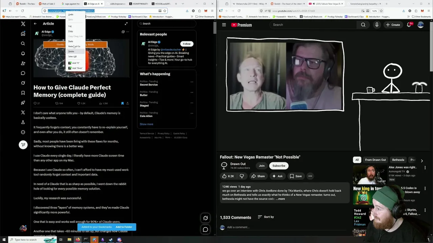Select the From Drawn Out filter chip
This screenshot has height=243, width=433.
click(x=375, y=160)
